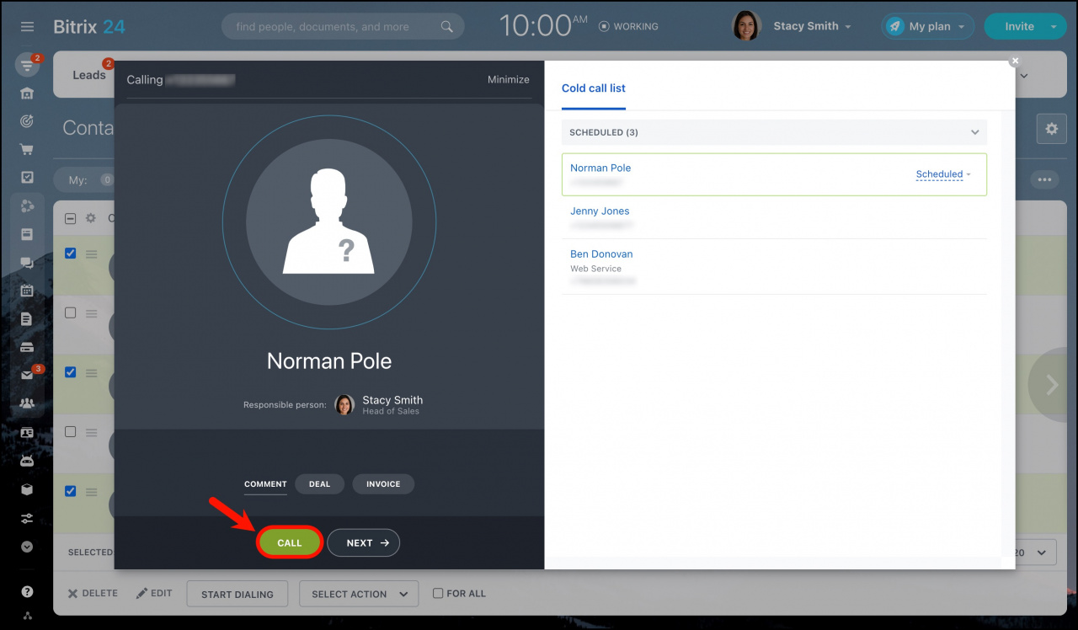
Task: Open the pie chart analytics sidebar icon
Action: pos(27,206)
